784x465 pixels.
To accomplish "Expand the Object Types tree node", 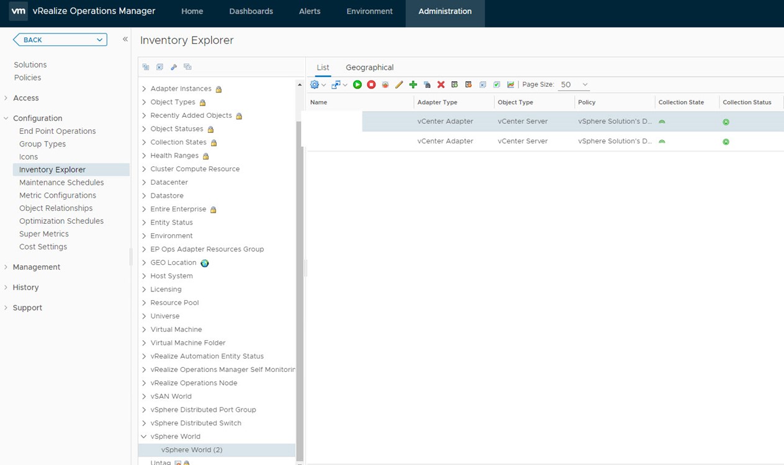I will pos(144,102).
